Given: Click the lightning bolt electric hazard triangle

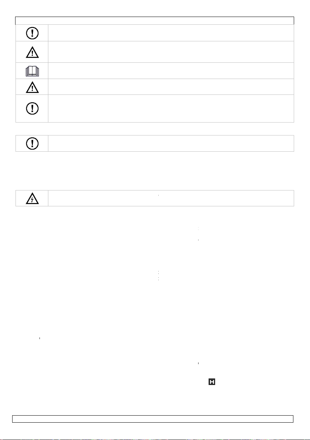Looking at the screenshot, I should click(x=32, y=198).
